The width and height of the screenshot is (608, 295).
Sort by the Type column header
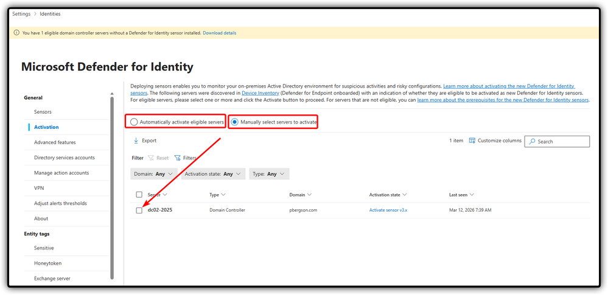pos(217,195)
